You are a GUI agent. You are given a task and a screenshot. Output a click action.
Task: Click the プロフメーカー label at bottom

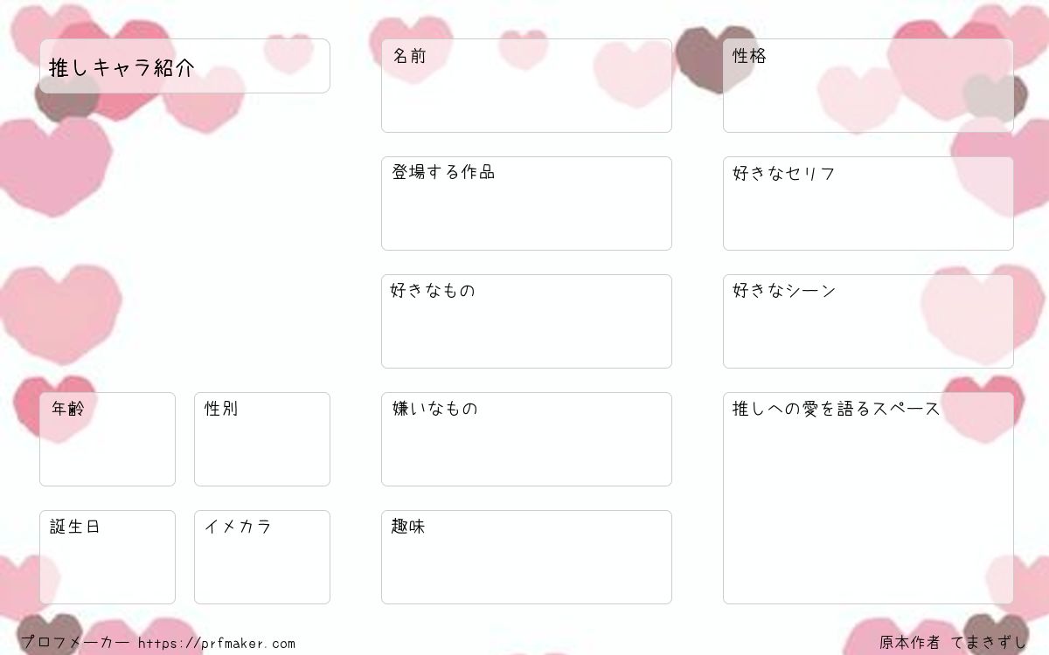tap(75, 644)
